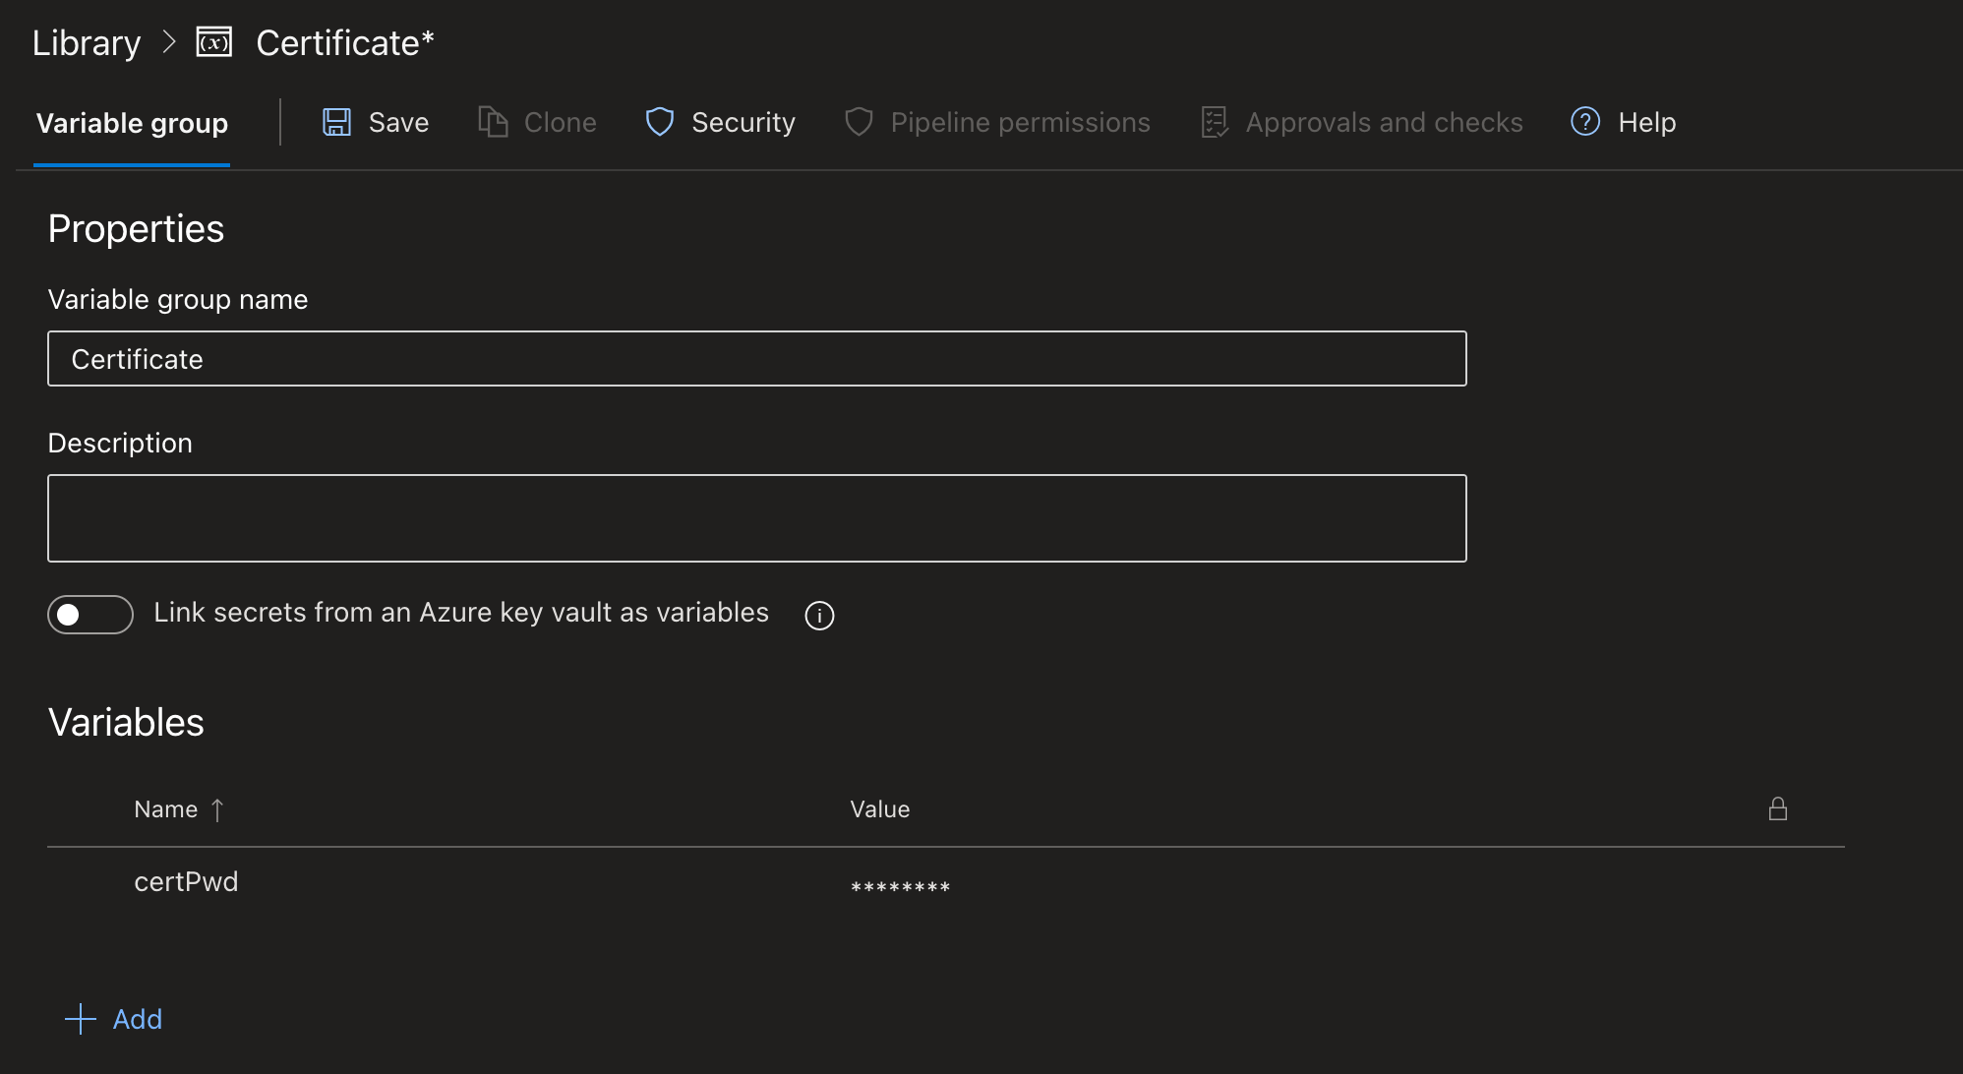Screen dimensions: 1963x1074
Task: Click the lock icon in Variables header
Action: pos(1777,809)
